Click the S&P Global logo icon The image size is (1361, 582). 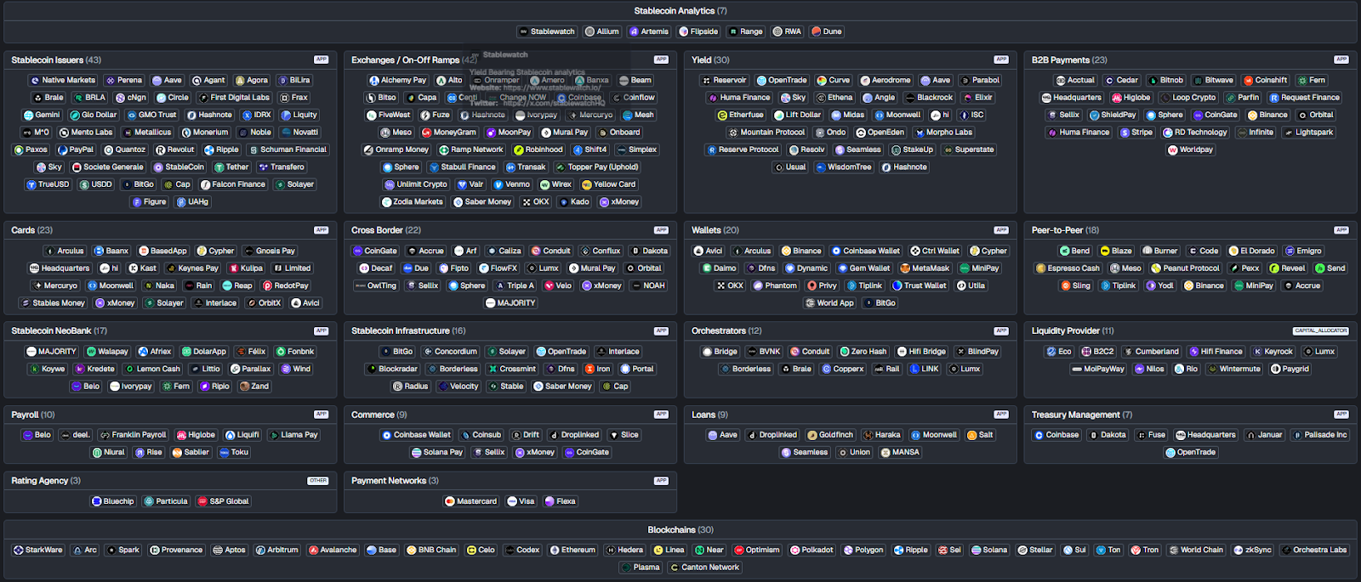point(202,501)
